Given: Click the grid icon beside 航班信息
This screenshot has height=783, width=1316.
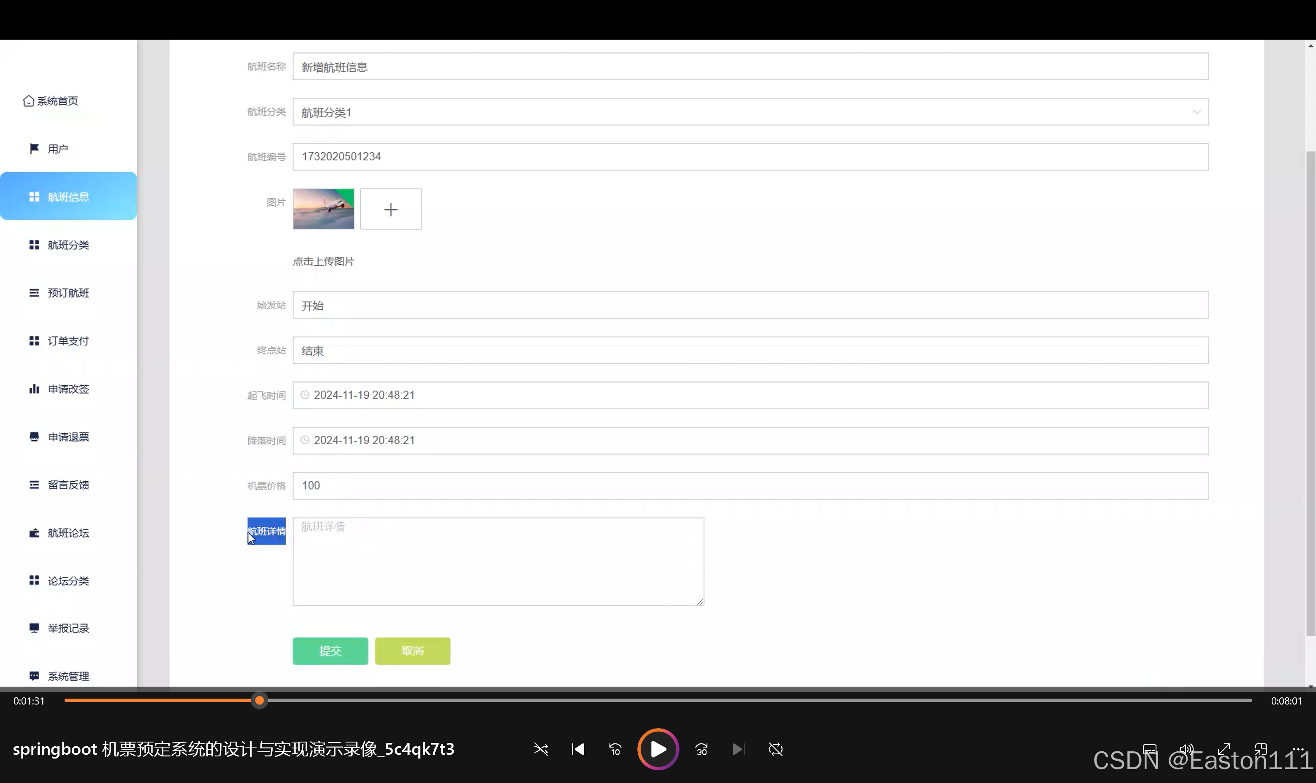Looking at the screenshot, I should [34, 197].
